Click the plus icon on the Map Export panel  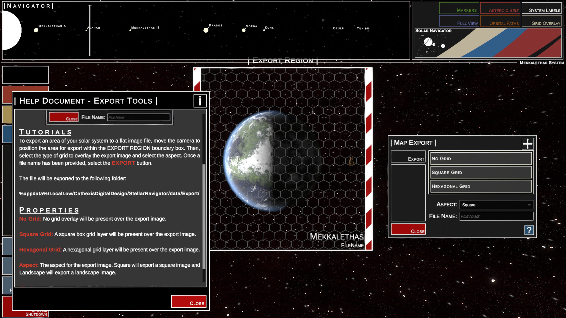point(527,144)
